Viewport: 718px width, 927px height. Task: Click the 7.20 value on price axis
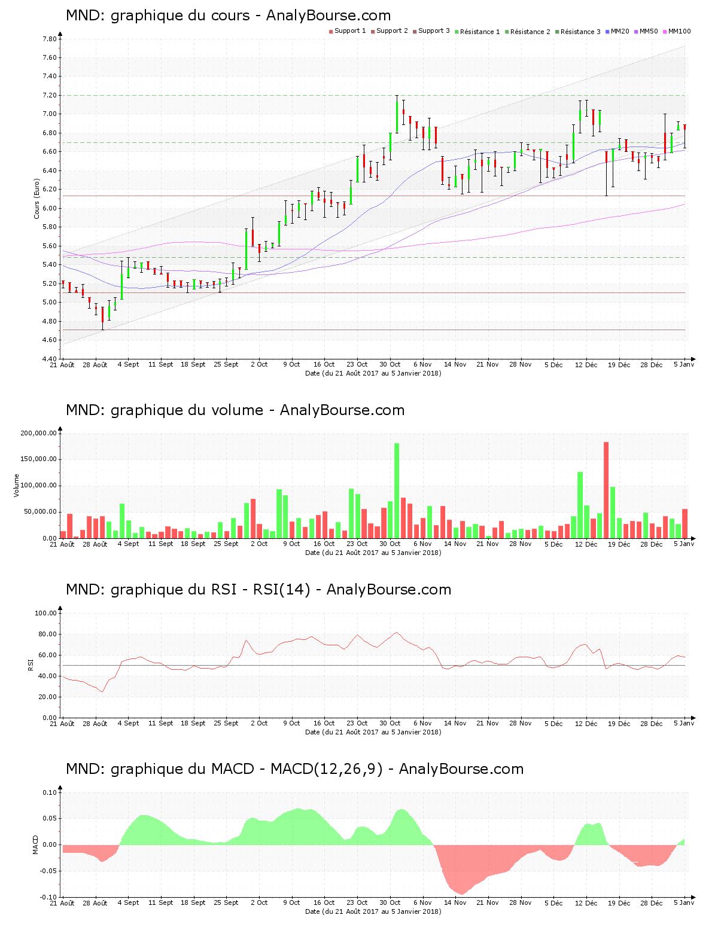point(50,95)
